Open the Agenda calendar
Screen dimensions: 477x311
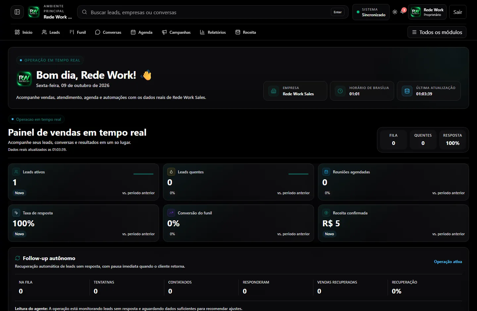[141, 32]
